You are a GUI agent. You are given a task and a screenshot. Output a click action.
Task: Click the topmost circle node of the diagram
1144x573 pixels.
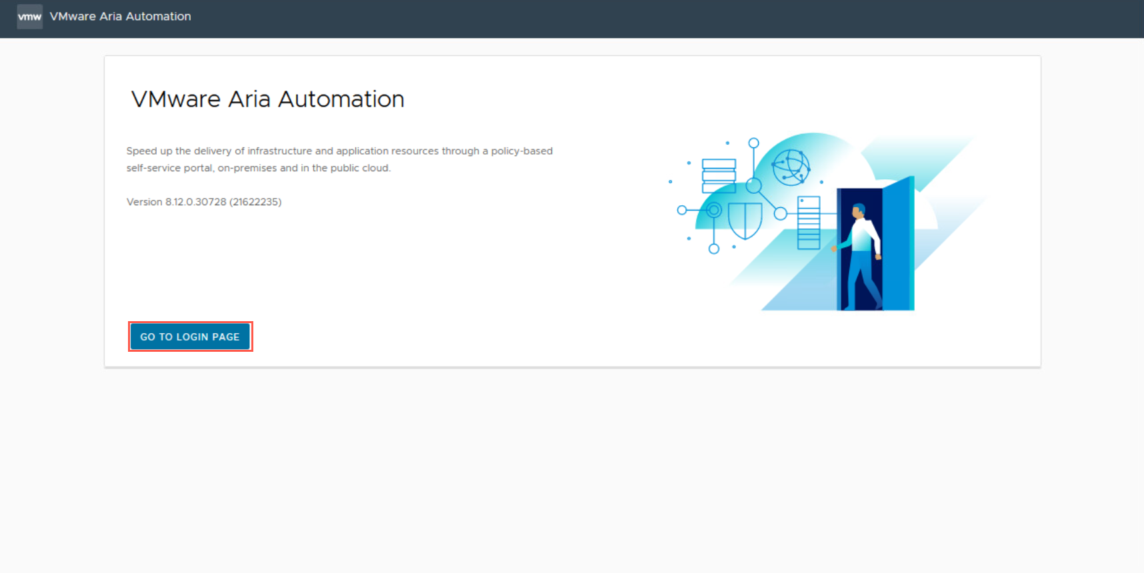click(x=753, y=143)
